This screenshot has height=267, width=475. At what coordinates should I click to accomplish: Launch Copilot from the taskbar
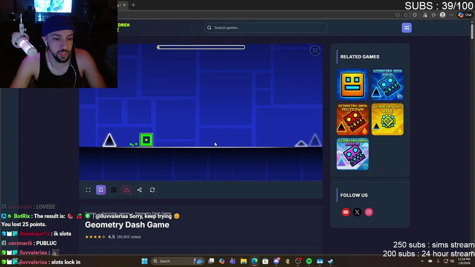[222, 261]
